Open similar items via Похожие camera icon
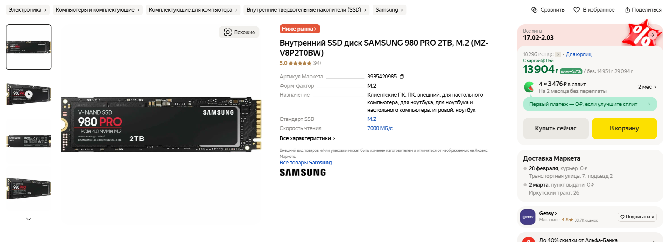Viewport: 672px width, 242px height. coord(228,32)
